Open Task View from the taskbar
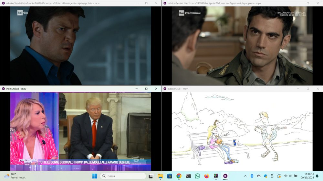Viewport: 323px width, 181px height. (151, 176)
